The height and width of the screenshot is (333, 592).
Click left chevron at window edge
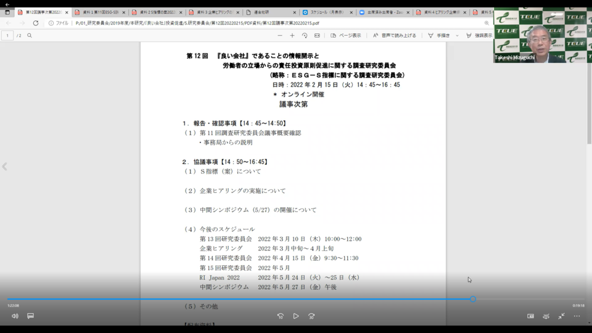tap(4, 166)
